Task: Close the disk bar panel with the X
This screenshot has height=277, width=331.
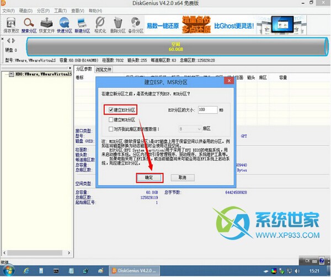Action: tap(3, 39)
